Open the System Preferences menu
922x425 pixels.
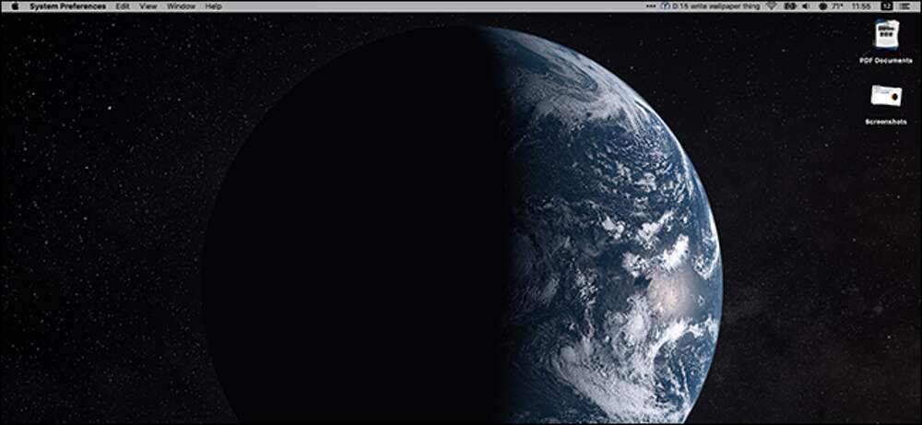(67, 6)
